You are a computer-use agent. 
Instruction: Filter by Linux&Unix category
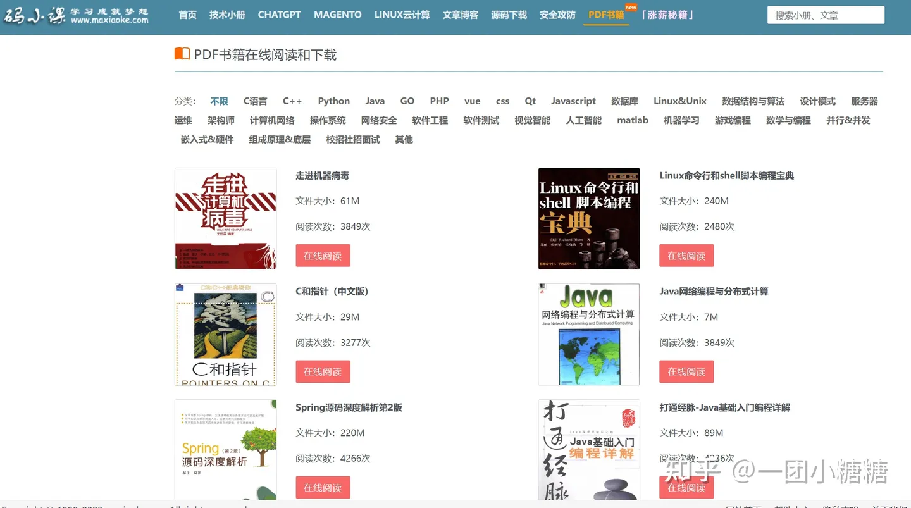click(x=680, y=101)
